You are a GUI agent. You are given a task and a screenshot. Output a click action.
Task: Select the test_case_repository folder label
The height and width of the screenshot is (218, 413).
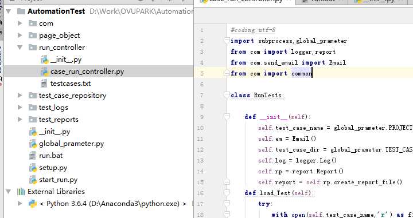click(72, 96)
